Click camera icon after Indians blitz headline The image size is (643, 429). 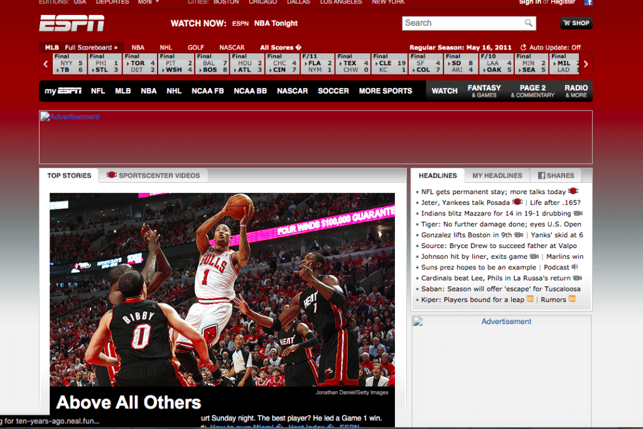point(578,214)
